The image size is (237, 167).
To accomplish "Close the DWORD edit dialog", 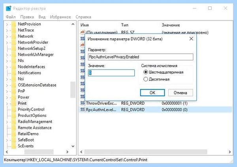I will pos(191,39).
